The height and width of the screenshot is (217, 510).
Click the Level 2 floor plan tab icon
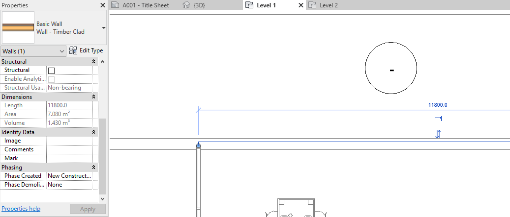312,5
